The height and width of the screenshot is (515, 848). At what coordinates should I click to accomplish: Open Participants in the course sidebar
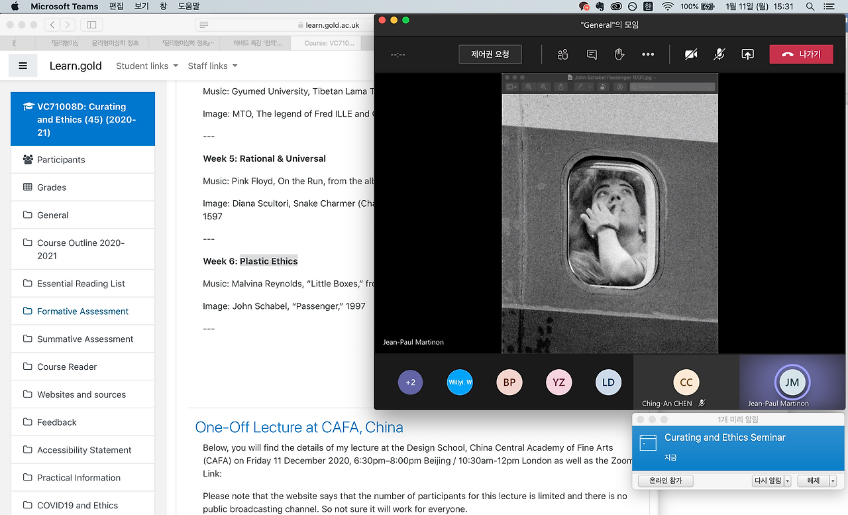83,160
